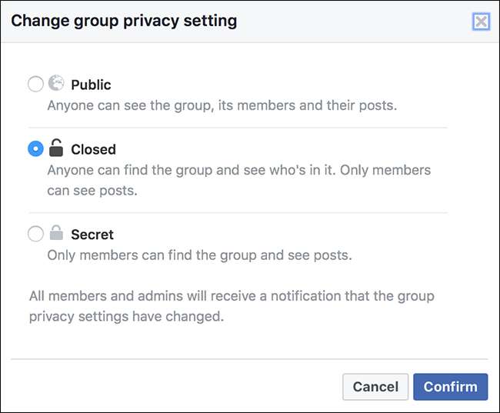Image resolution: width=500 pixels, height=413 pixels.
Task: Click the locked padlock icon beside Secret
Action: pyautogui.click(x=56, y=233)
